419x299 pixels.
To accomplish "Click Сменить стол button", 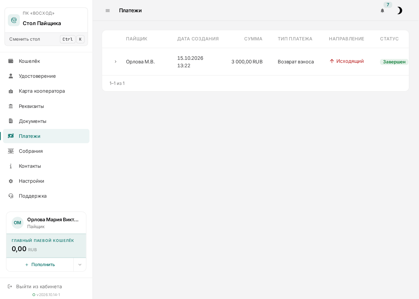I will point(46,39).
